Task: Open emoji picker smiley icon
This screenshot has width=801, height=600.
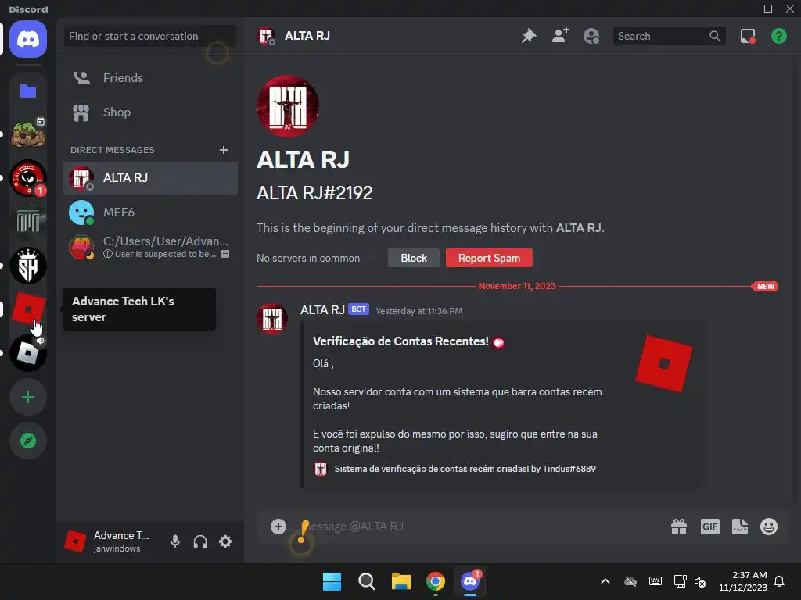Action: click(769, 527)
